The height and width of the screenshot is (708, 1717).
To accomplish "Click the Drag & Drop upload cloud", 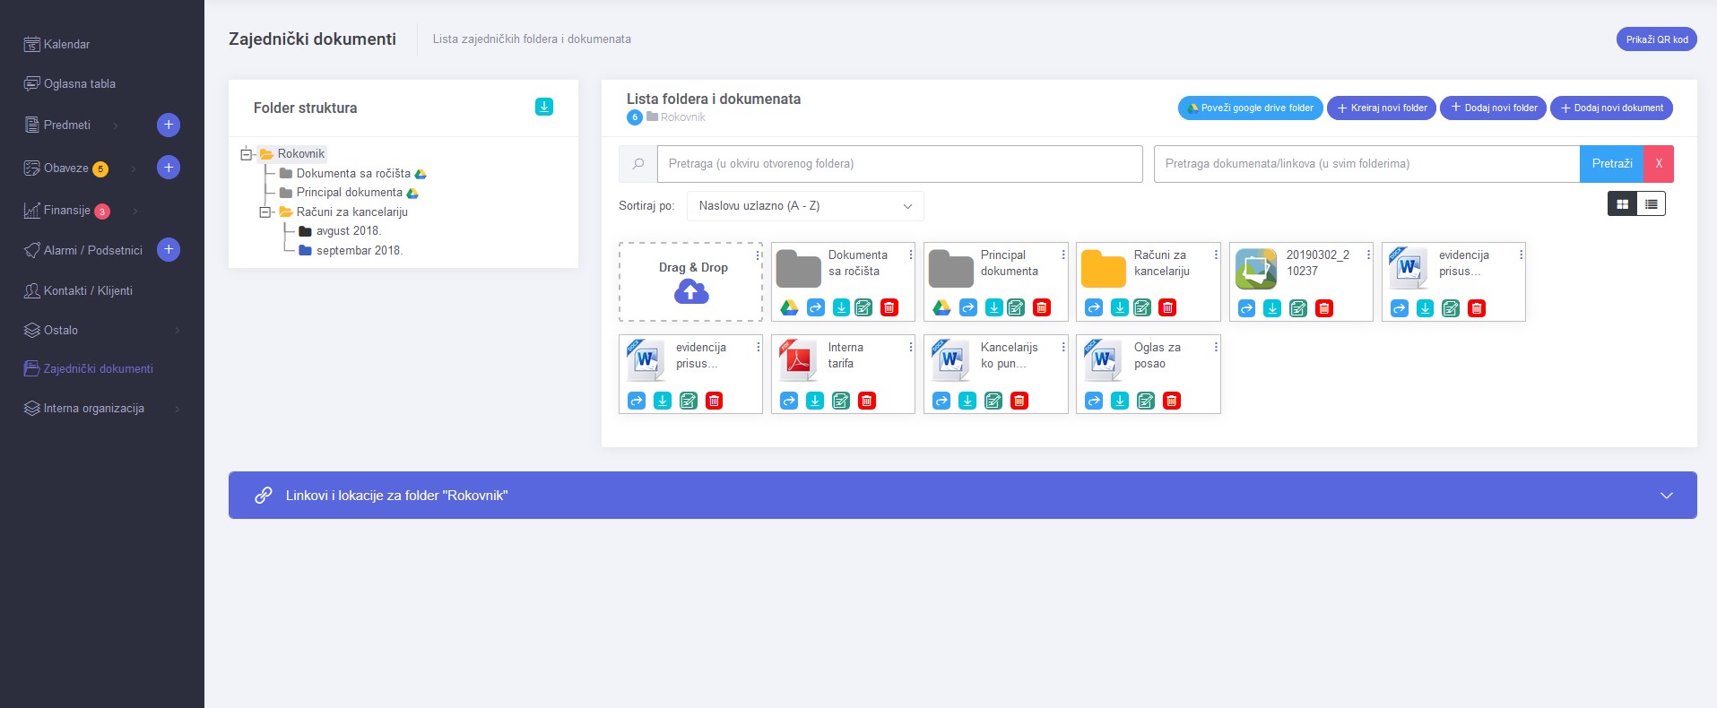I will coord(690,291).
